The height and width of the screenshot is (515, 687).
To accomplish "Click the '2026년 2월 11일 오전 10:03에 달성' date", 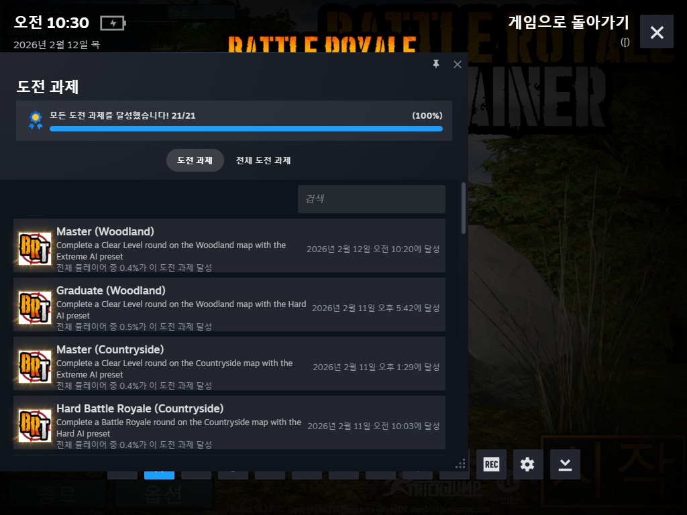I will pos(373,426).
